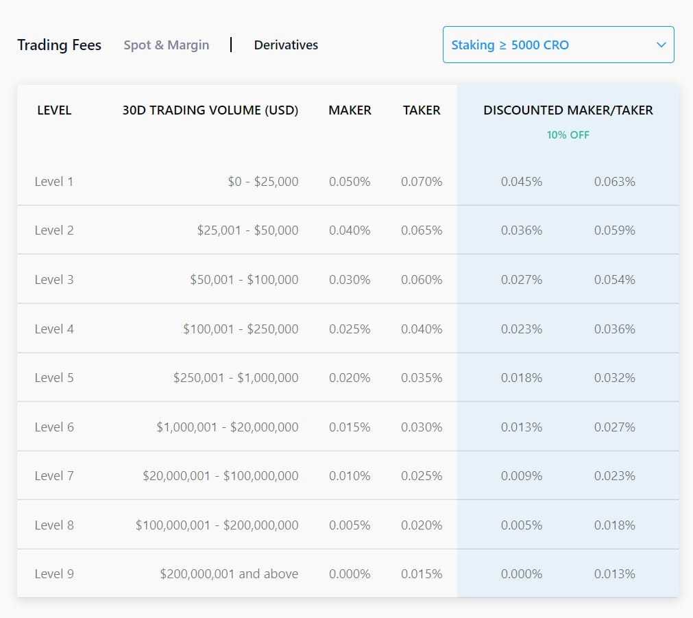Click the dropdown chevron arrow icon

661,45
